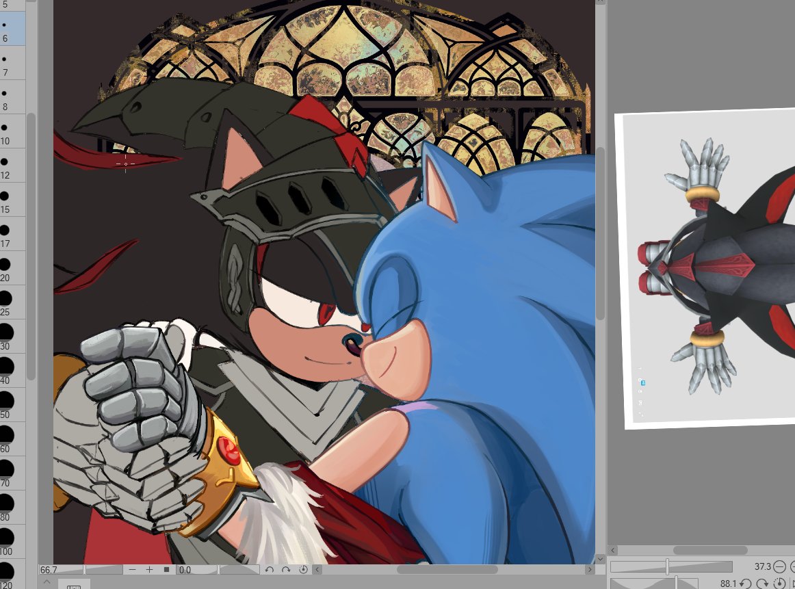The height and width of the screenshot is (589, 795).
Task: Select brush size 40 preset
Action: 12,371
